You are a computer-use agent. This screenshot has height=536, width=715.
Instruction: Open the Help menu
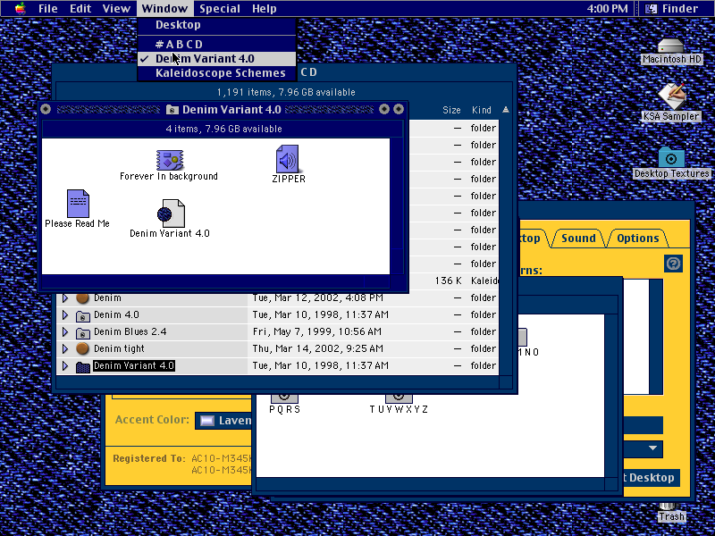[x=264, y=9]
